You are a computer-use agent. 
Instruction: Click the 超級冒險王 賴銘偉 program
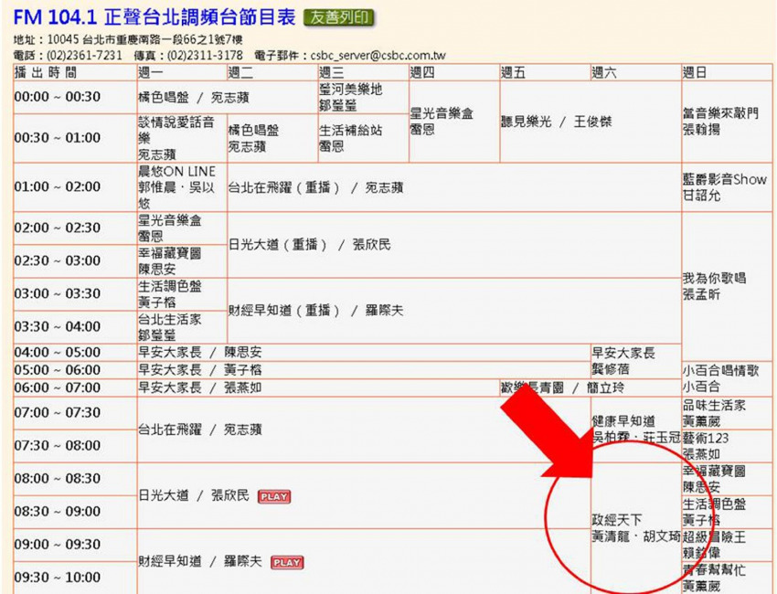[715, 545]
